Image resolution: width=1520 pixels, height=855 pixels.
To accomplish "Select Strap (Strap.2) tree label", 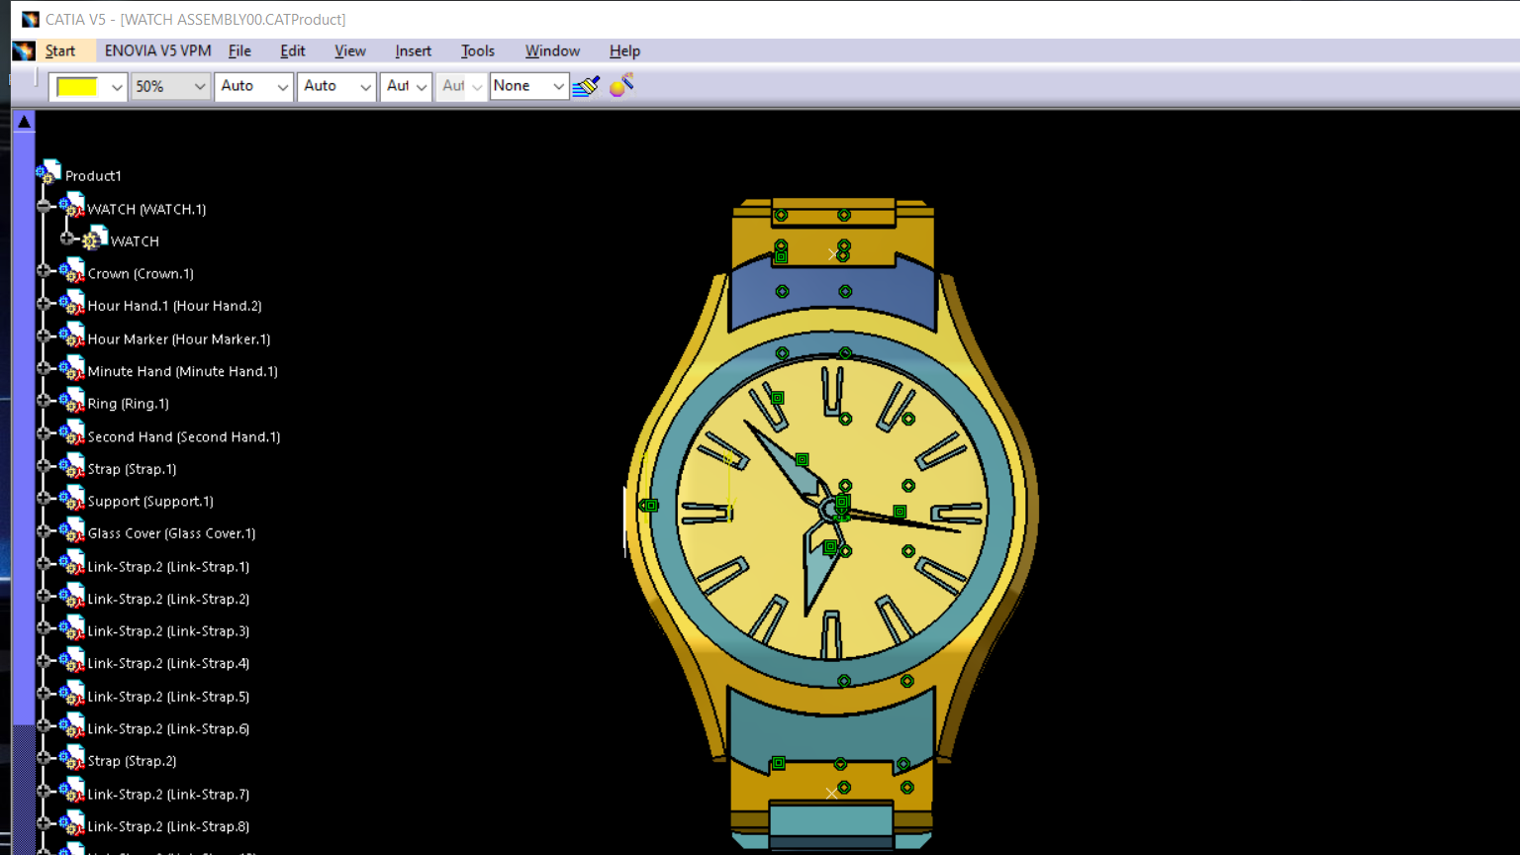I will (x=132, y=761).
